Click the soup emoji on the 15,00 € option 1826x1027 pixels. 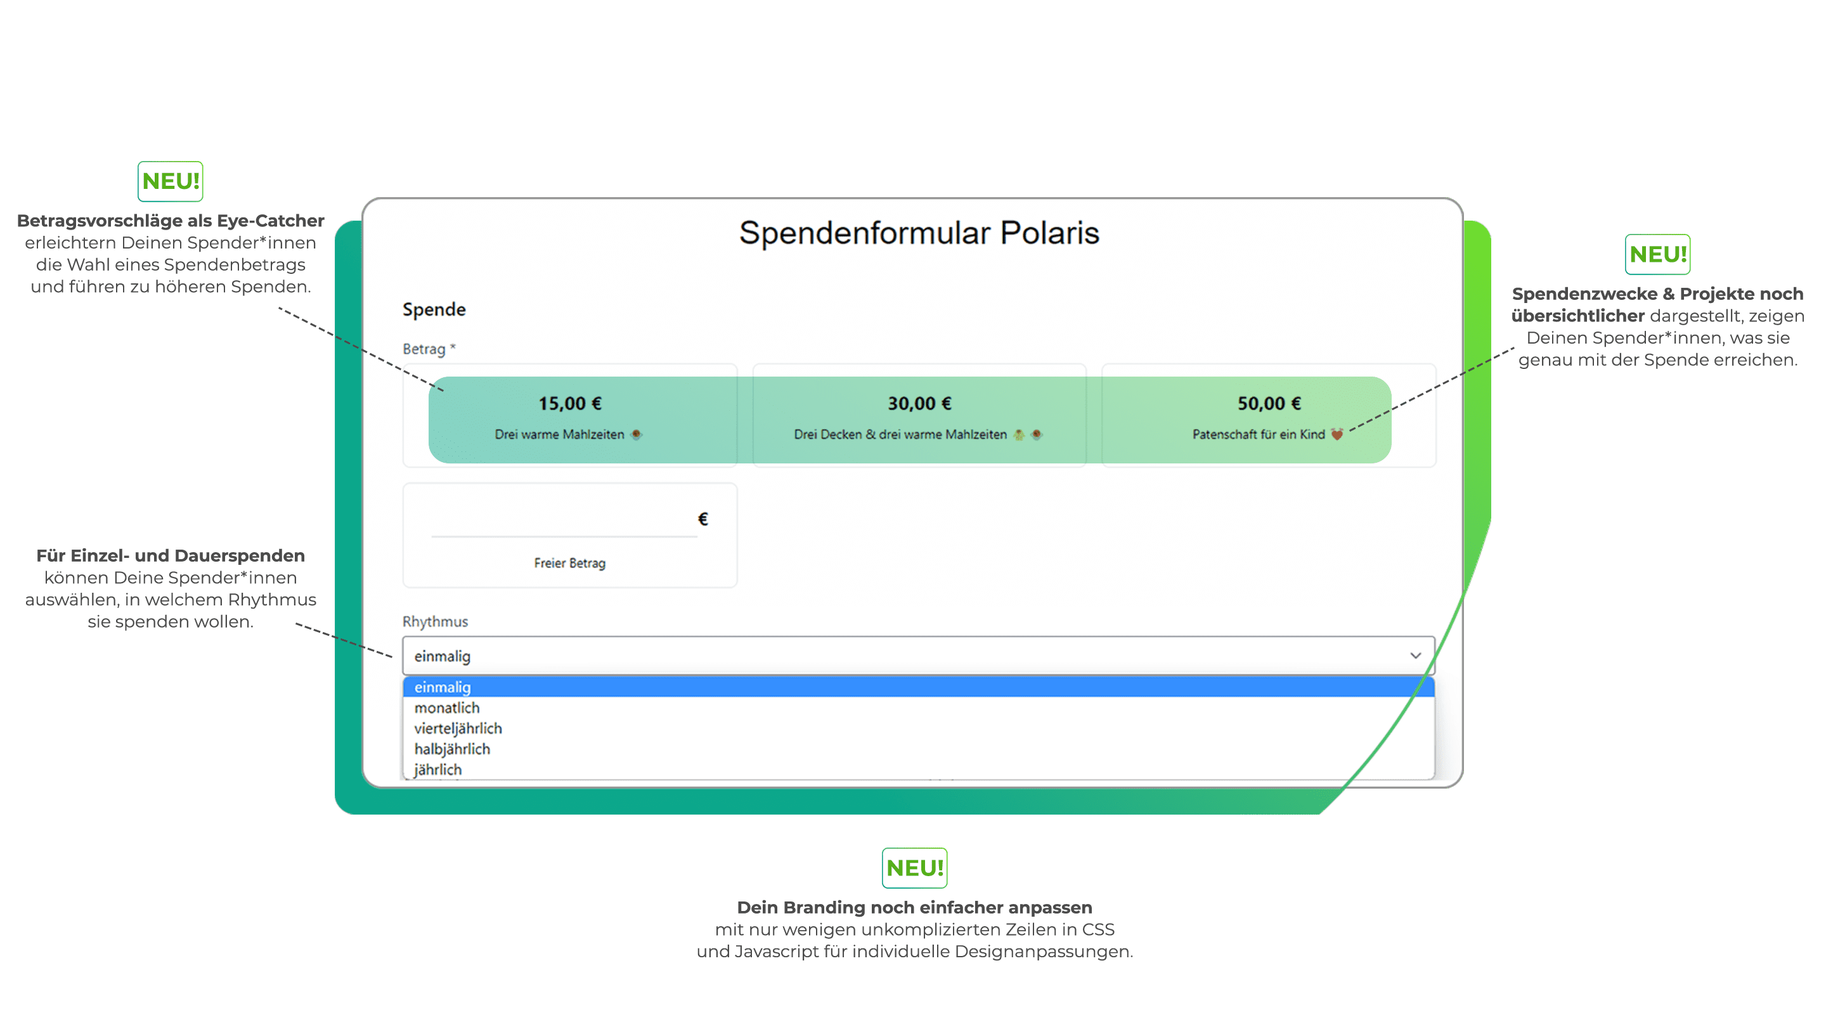[637, 434]
